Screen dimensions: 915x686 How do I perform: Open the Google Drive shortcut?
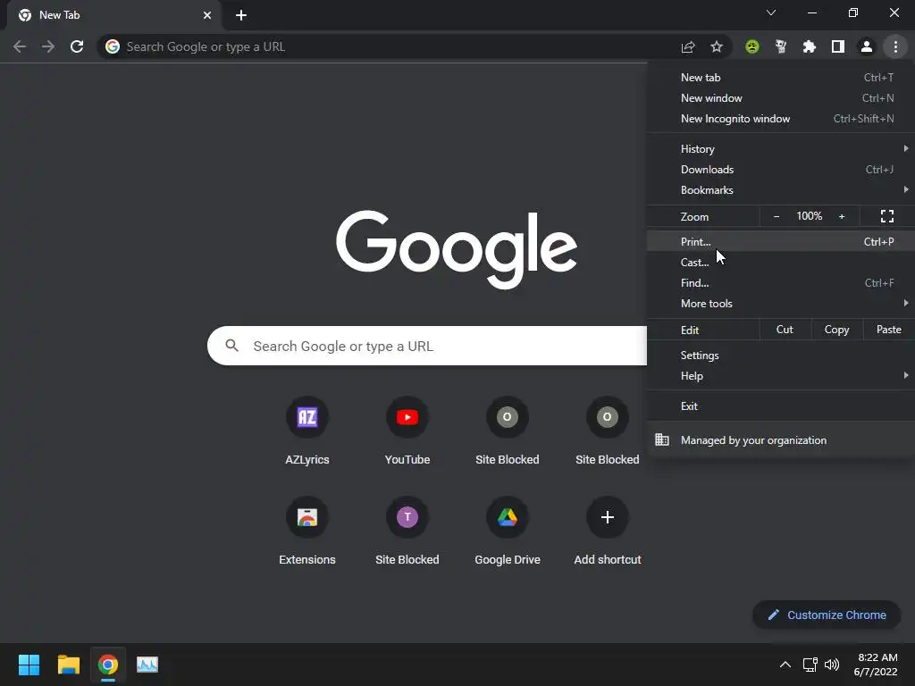pos(508,531)
